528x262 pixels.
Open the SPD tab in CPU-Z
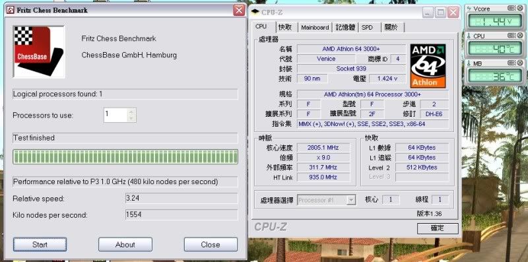pos(367,28)
